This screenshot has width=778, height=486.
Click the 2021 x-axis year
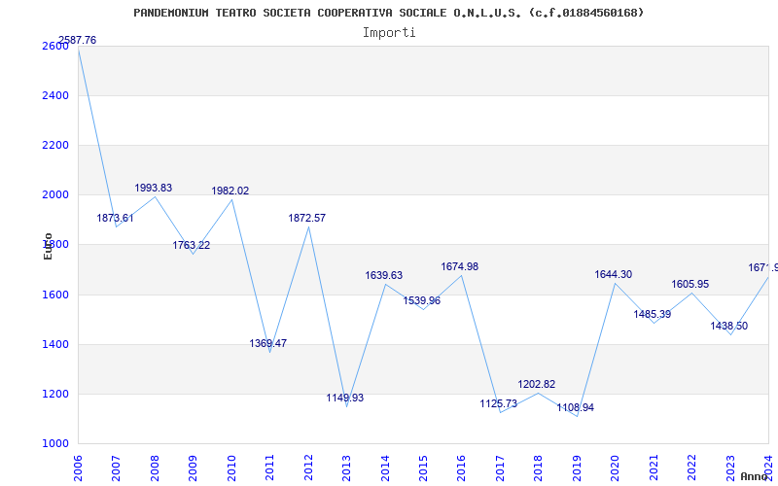654,468
